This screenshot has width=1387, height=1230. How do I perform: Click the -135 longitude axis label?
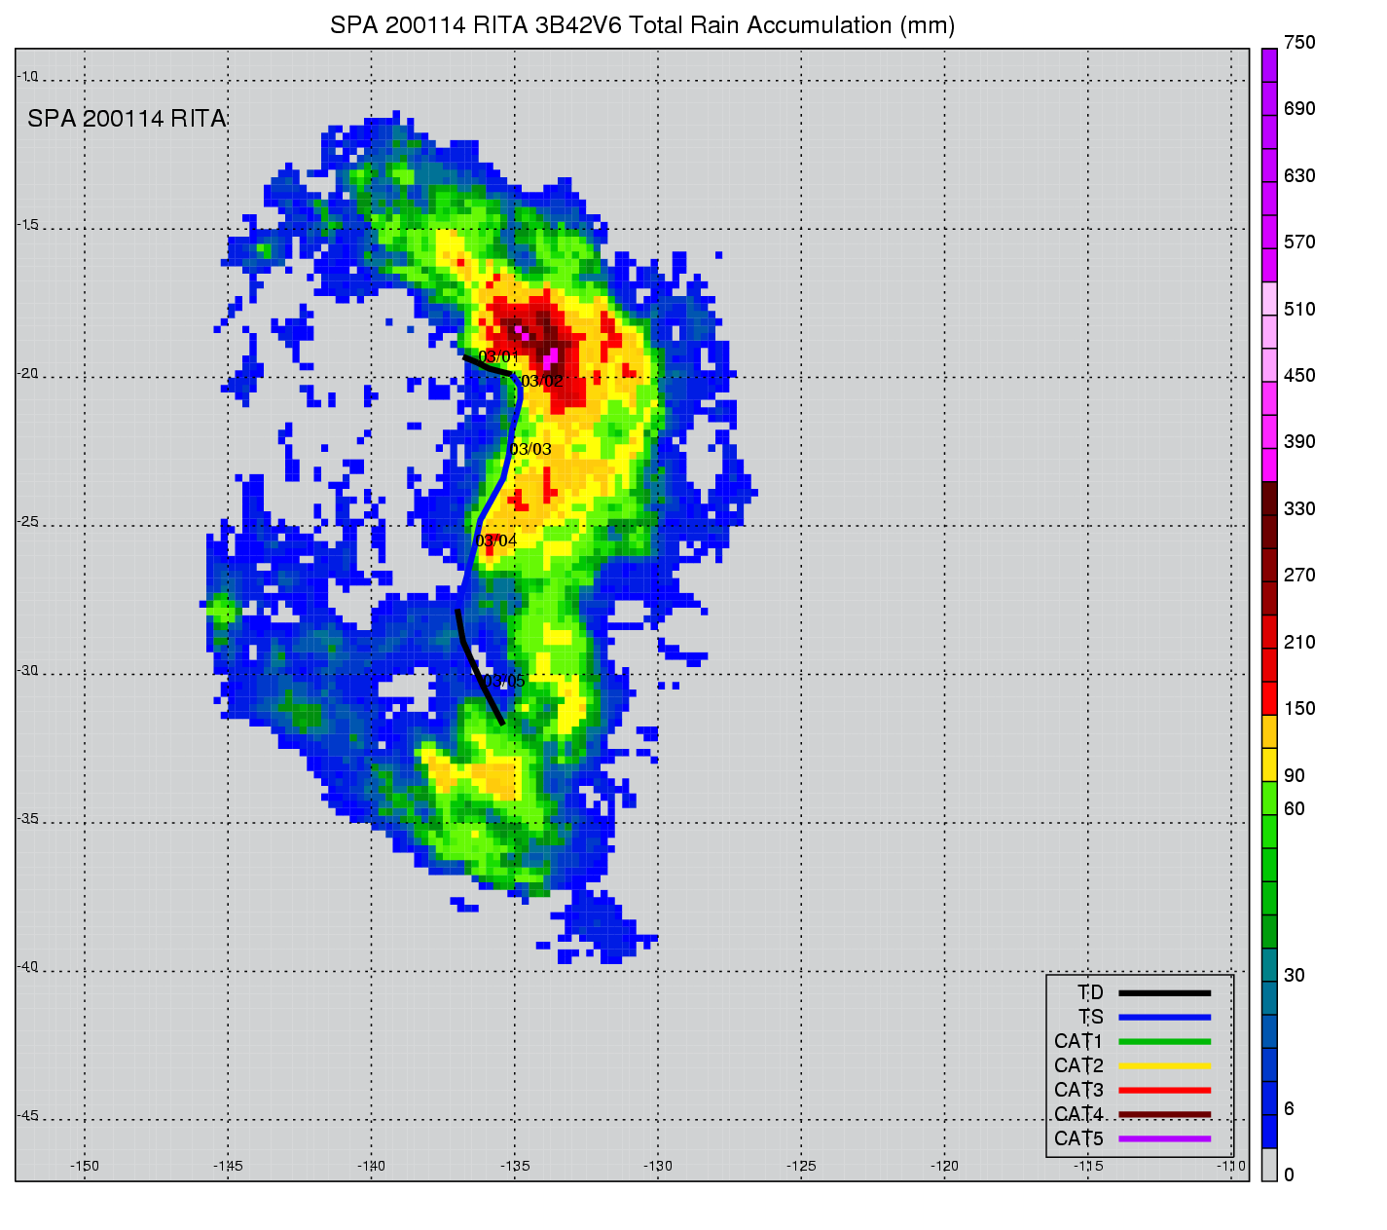515,1166
